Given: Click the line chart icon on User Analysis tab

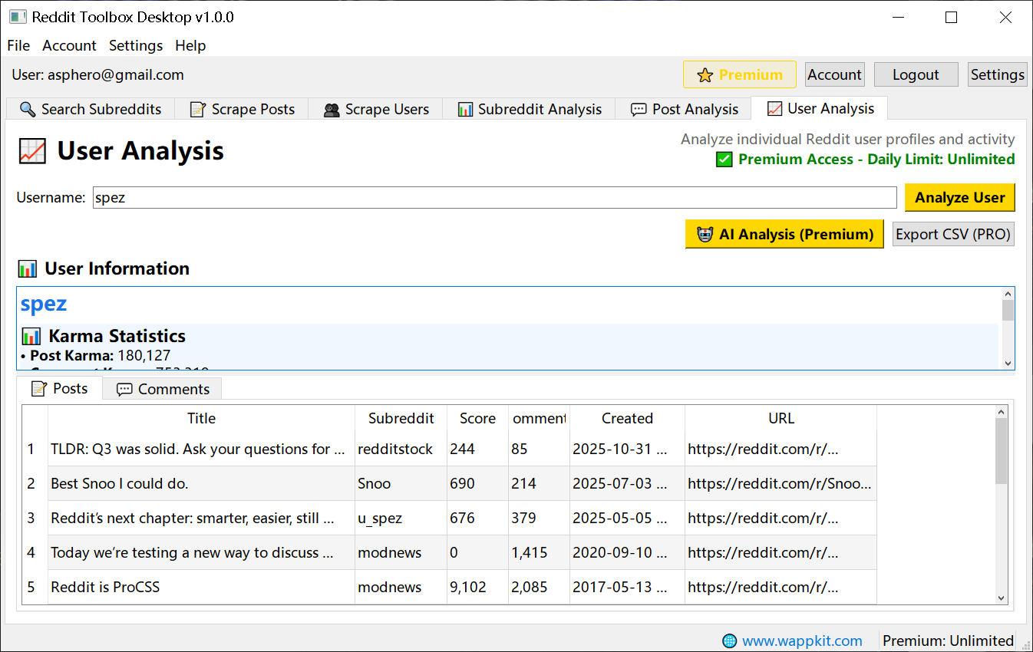Looking at the screenshot, I should pyautogui.click(x=774, y=109).
